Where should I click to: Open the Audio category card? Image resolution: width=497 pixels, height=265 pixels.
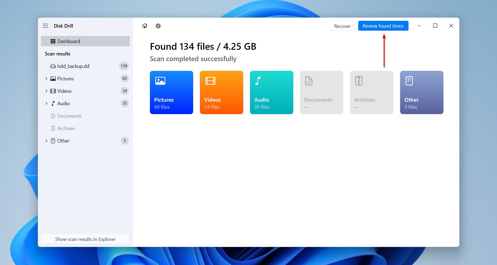271,92
